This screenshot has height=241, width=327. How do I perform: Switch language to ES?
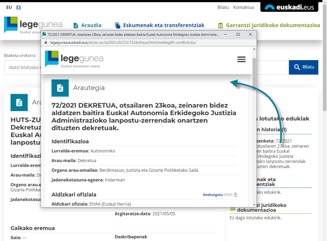[19, 8]
